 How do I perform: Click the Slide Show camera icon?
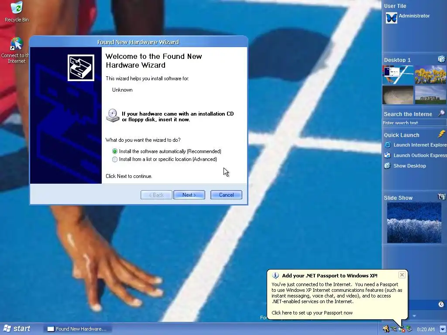pyautogui.click(x=441, y=197)
